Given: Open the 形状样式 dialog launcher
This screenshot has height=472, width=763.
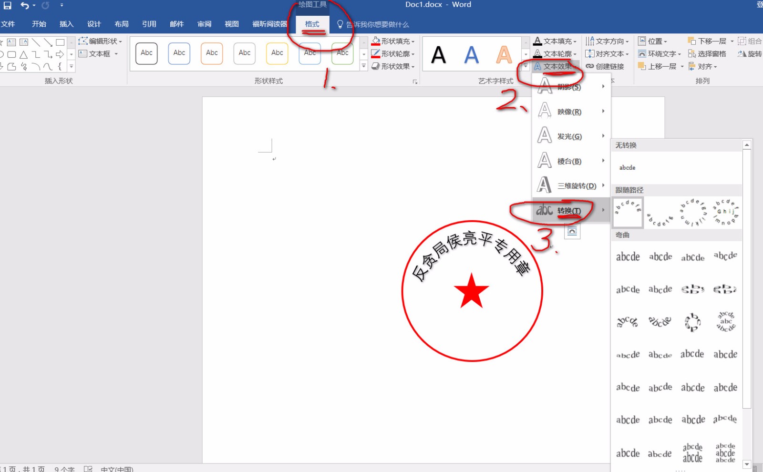Looking at the screenshot, I should [x=415, y=82].
